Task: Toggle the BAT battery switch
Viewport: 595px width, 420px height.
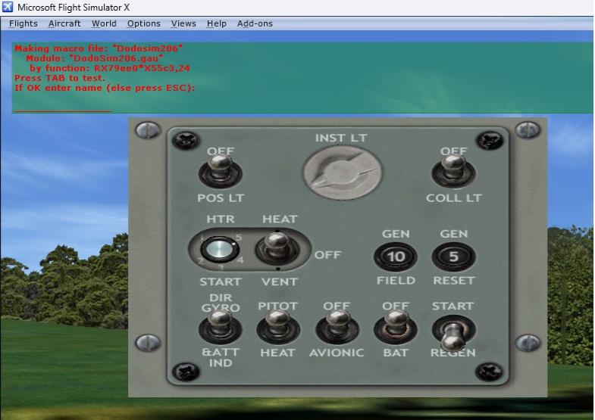Action: 396,326
